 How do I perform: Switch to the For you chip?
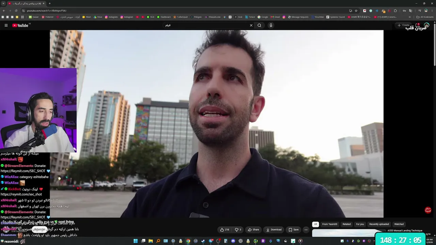click(x=360, y=224)
